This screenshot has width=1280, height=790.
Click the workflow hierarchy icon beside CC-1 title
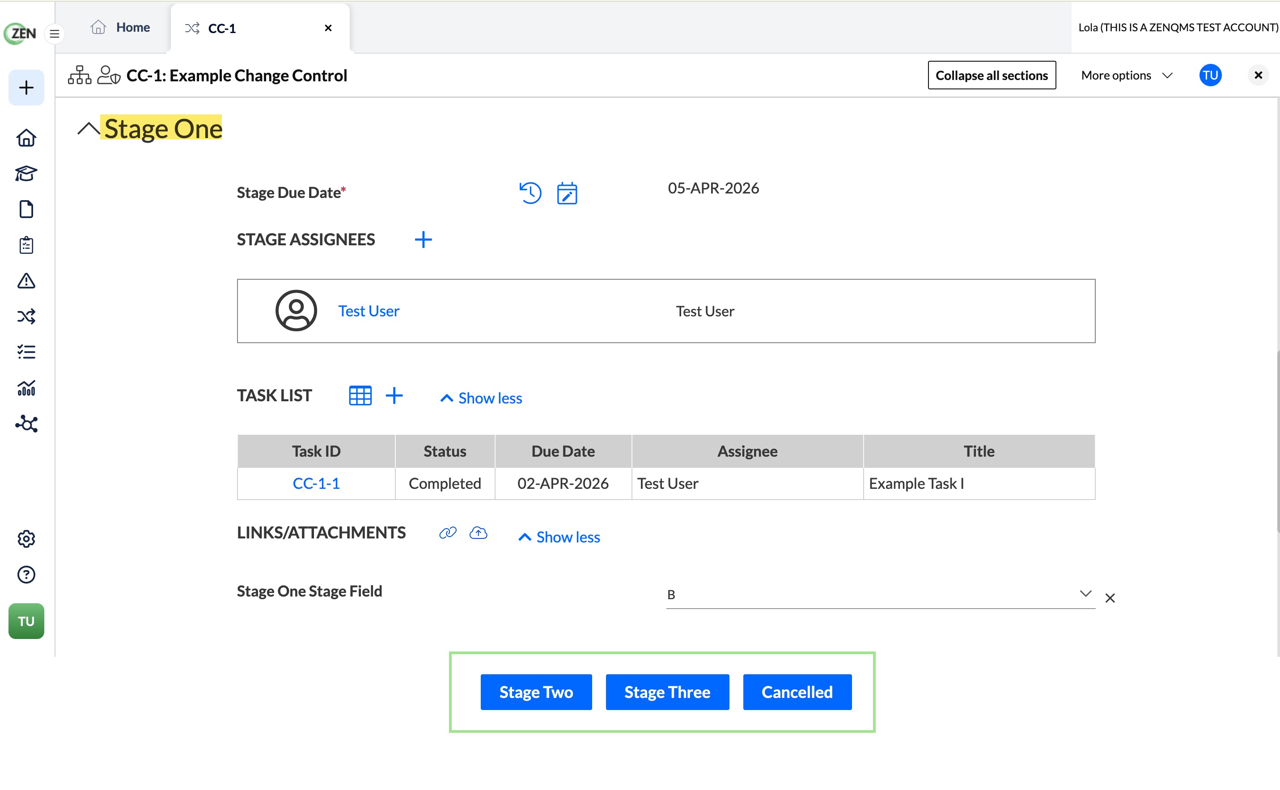tap(80, 75)
